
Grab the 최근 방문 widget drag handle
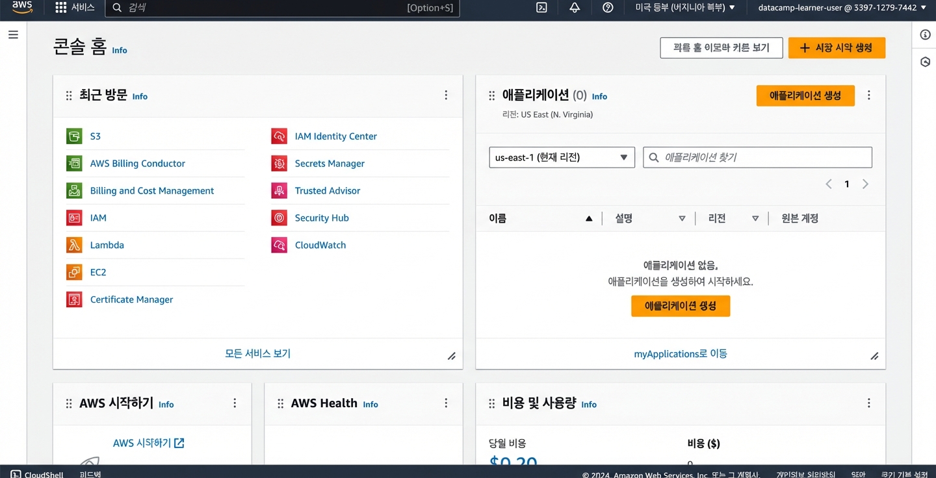(x=69, y=96)
